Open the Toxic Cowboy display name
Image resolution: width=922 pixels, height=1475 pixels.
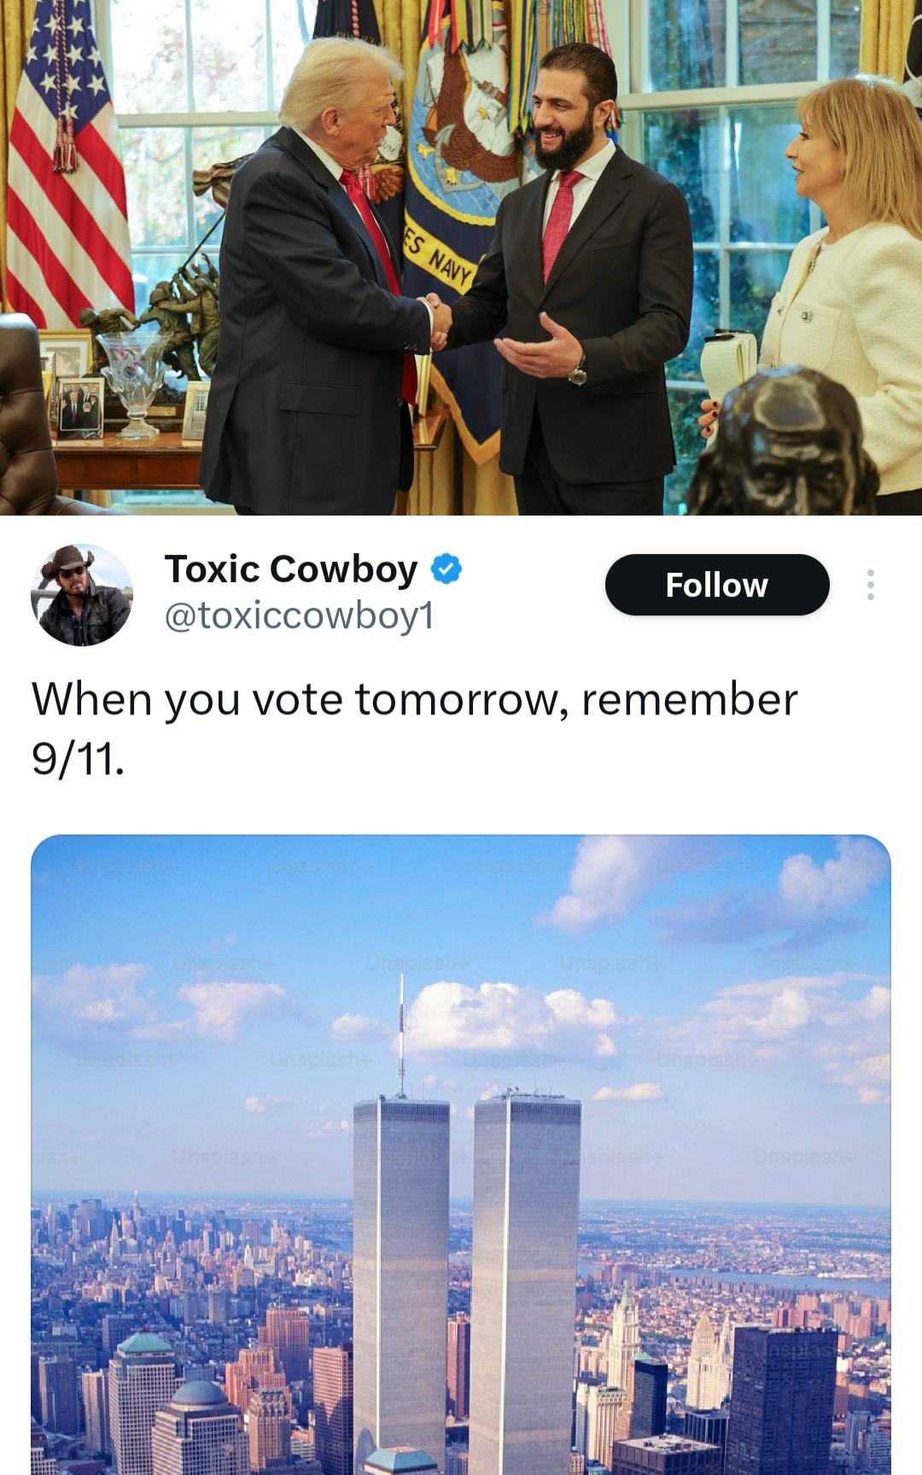point(291,568)
